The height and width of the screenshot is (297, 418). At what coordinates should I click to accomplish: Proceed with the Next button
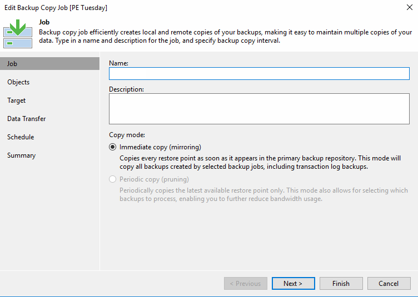(293, 284)
